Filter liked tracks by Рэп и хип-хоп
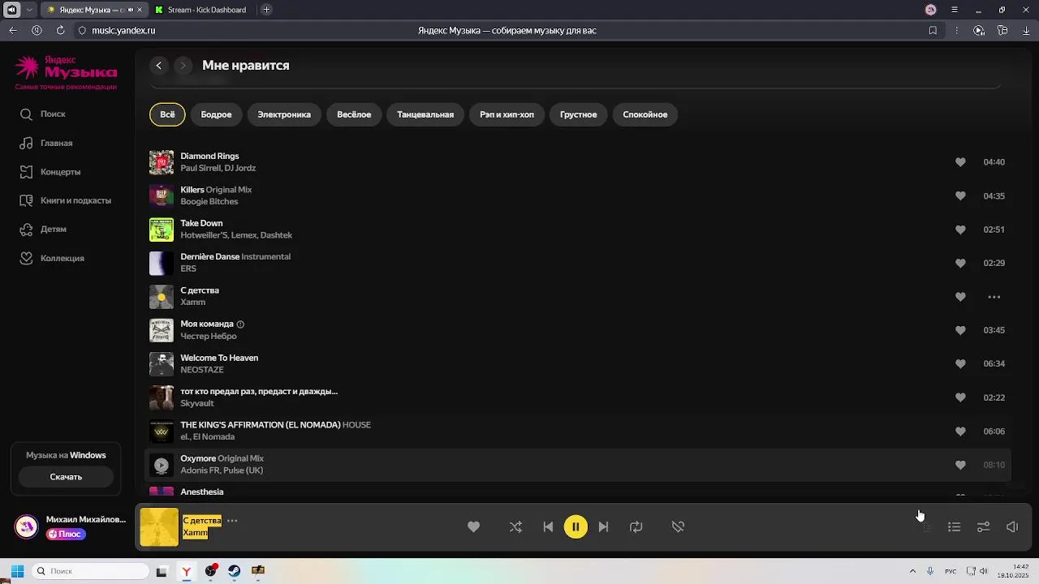This screenshot has width=1039, height=584. click(507, 114)
